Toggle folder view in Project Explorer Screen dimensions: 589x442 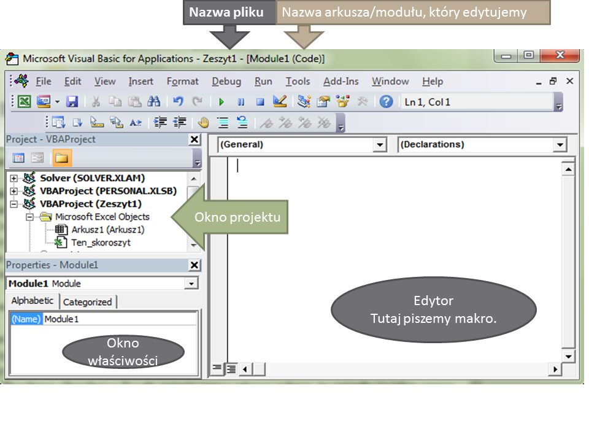click(x=63, y=157)
